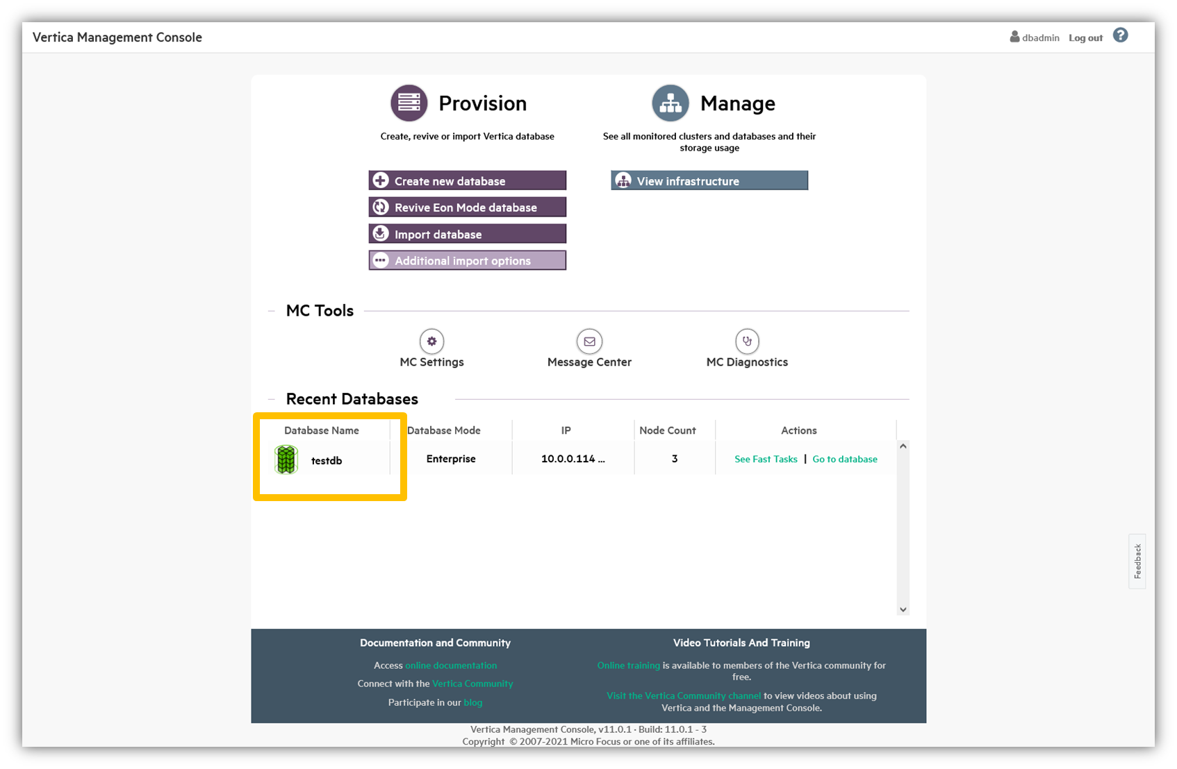This screenshot has height=769, width=1177.
Task: Open the help question mark icon
Action: [1120, 35]
